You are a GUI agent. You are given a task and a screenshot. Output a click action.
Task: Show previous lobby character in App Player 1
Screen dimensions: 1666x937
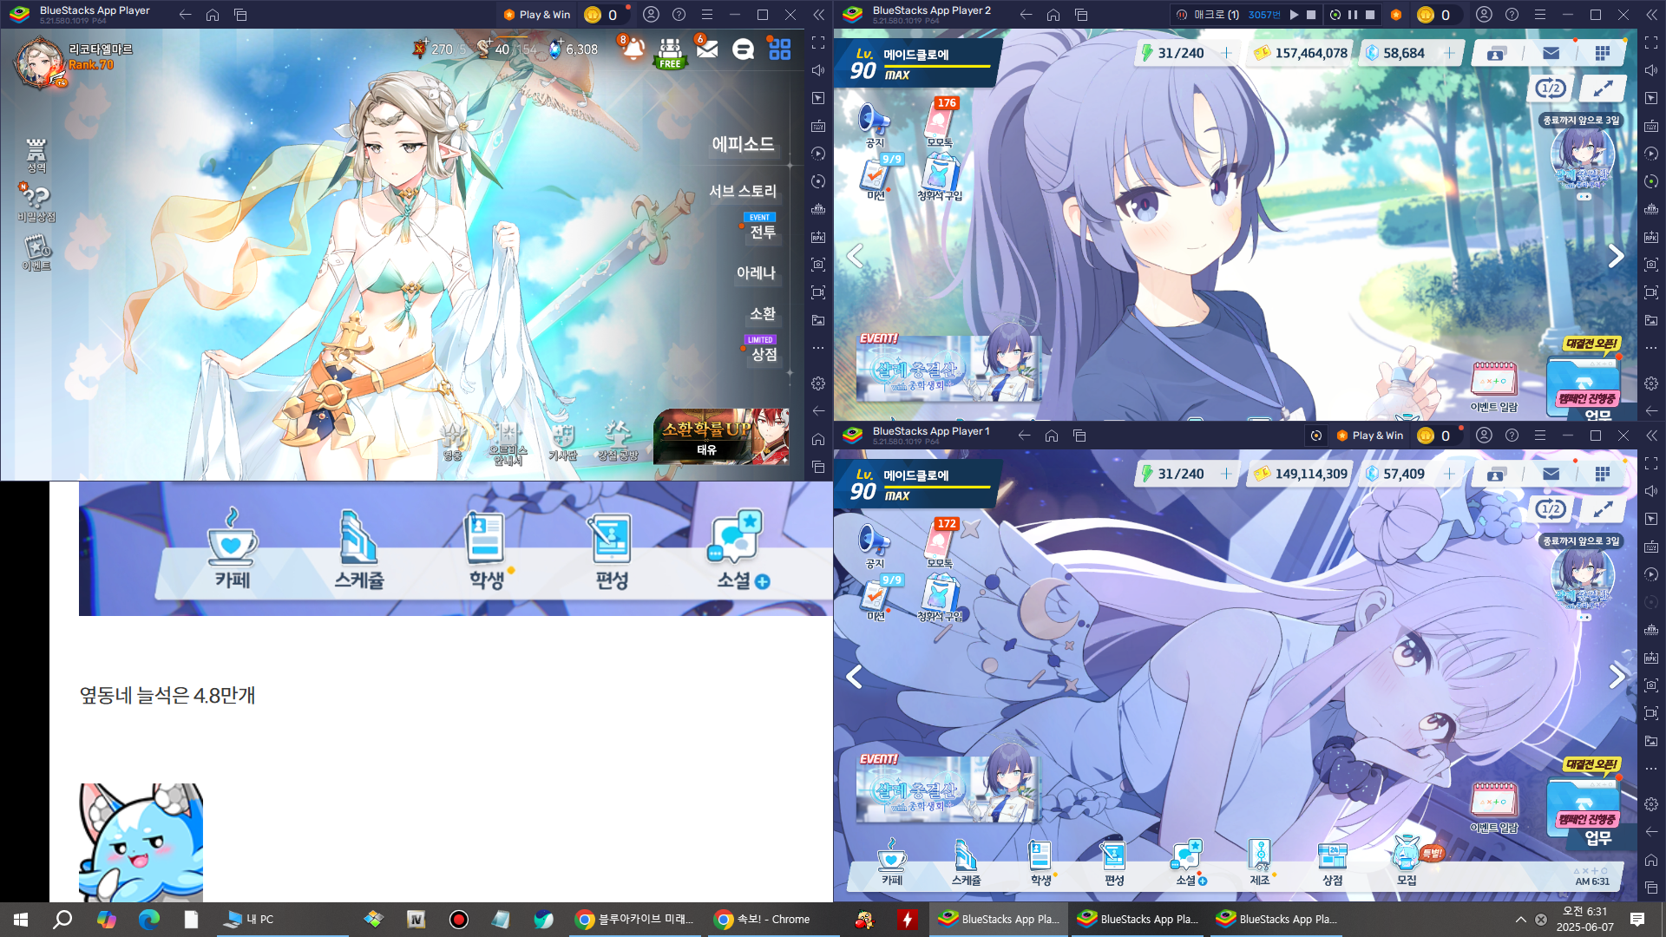855,677
